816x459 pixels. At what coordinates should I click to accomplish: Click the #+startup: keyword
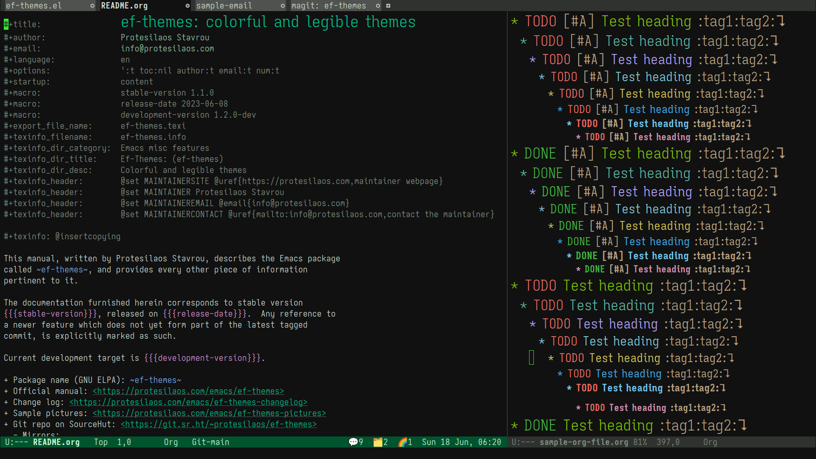(x=27, y=82)
